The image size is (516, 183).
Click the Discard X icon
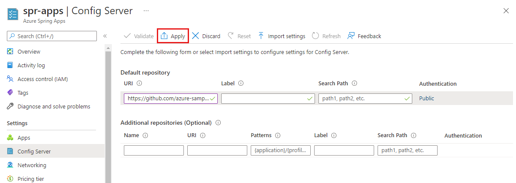(x=195, y=36)
